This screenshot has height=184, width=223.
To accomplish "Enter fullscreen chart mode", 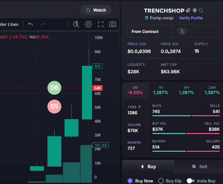I will click(x=101, y=24).
